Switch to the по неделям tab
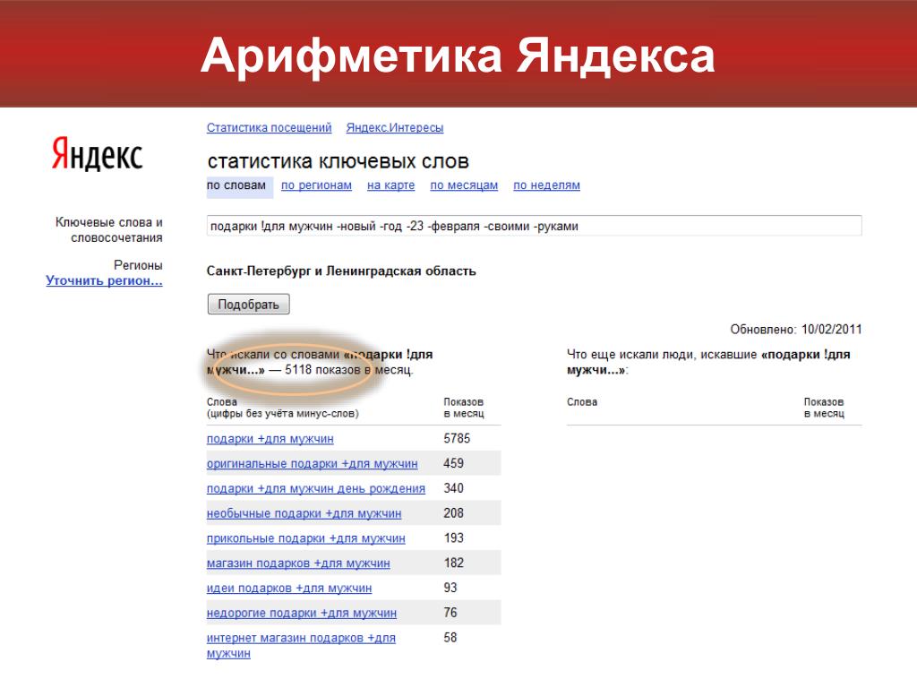 pyautogui.click(x=547, y=185)
